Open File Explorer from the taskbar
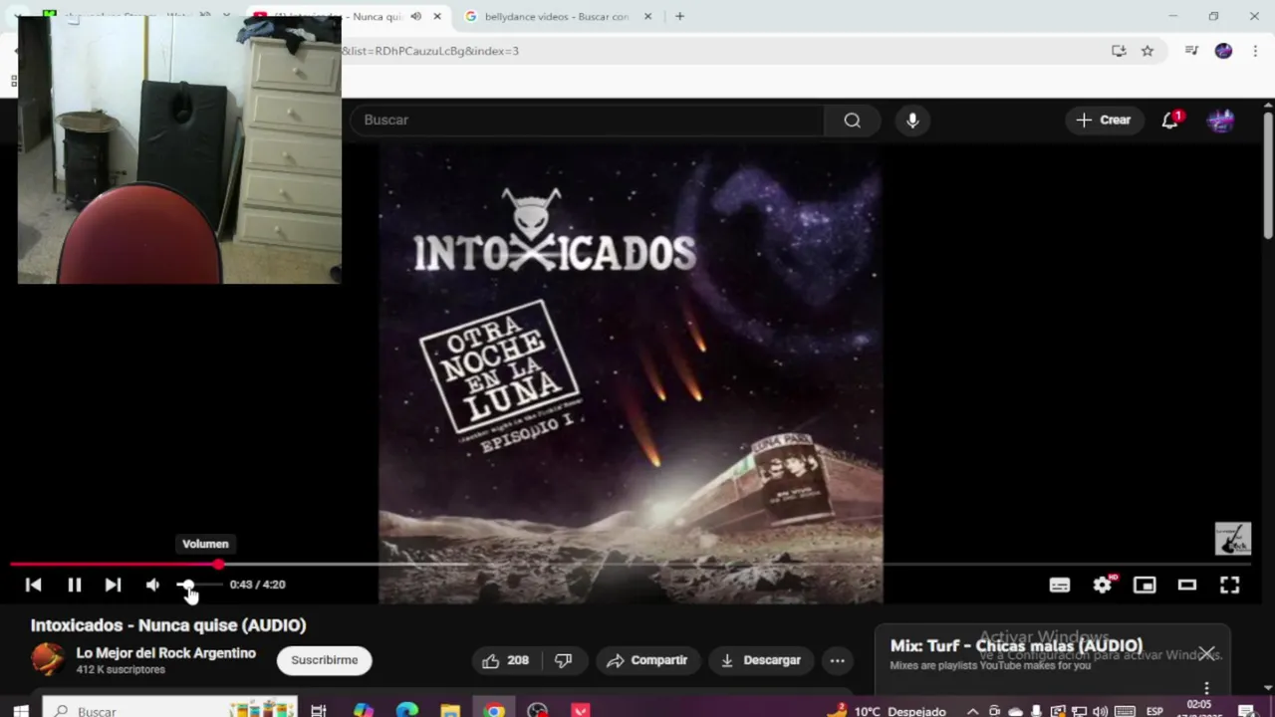The height and width of the screenshot is (717, 1275). coord(450,710)
